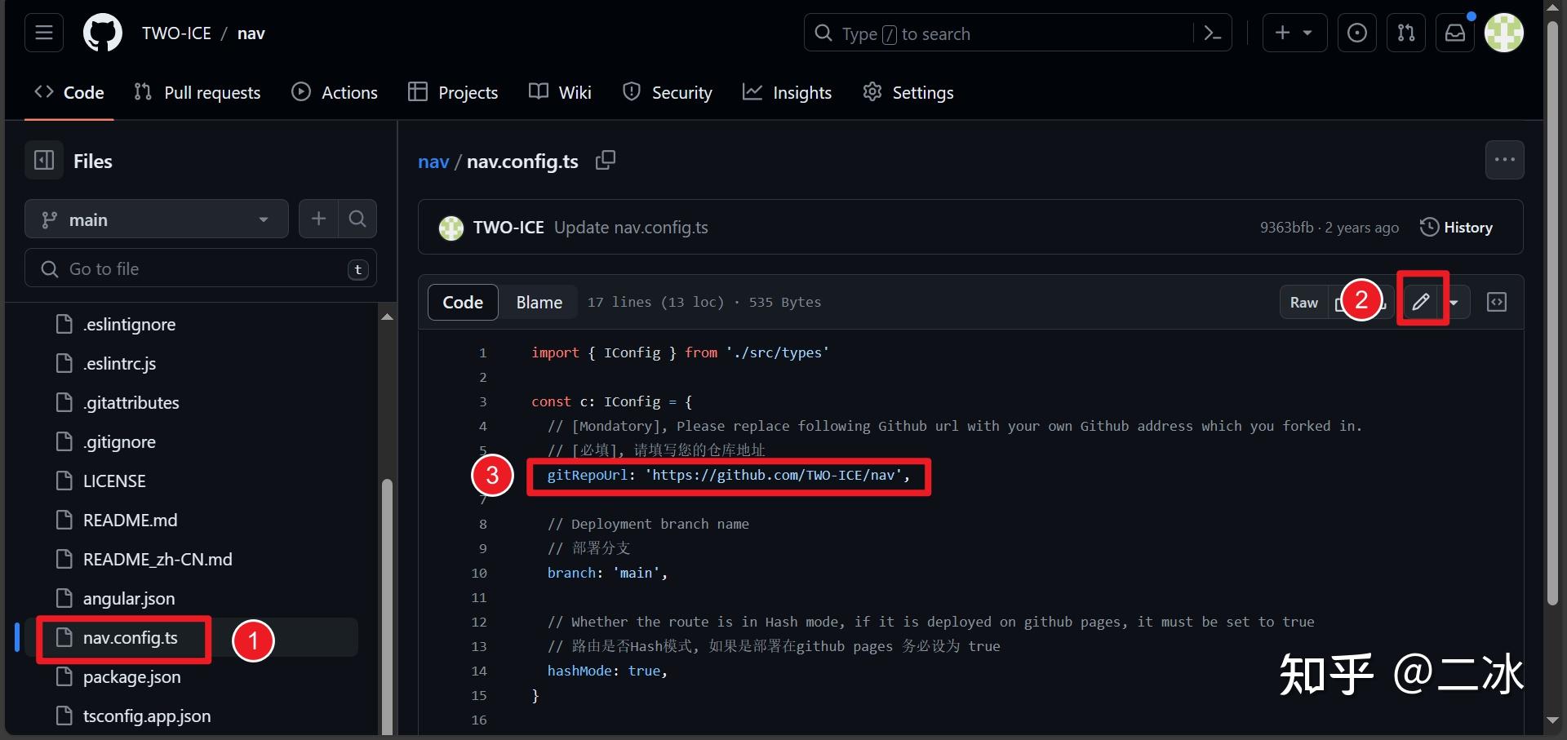View file History
This screenshot has height=740, width=1567.
(1457, 228)
